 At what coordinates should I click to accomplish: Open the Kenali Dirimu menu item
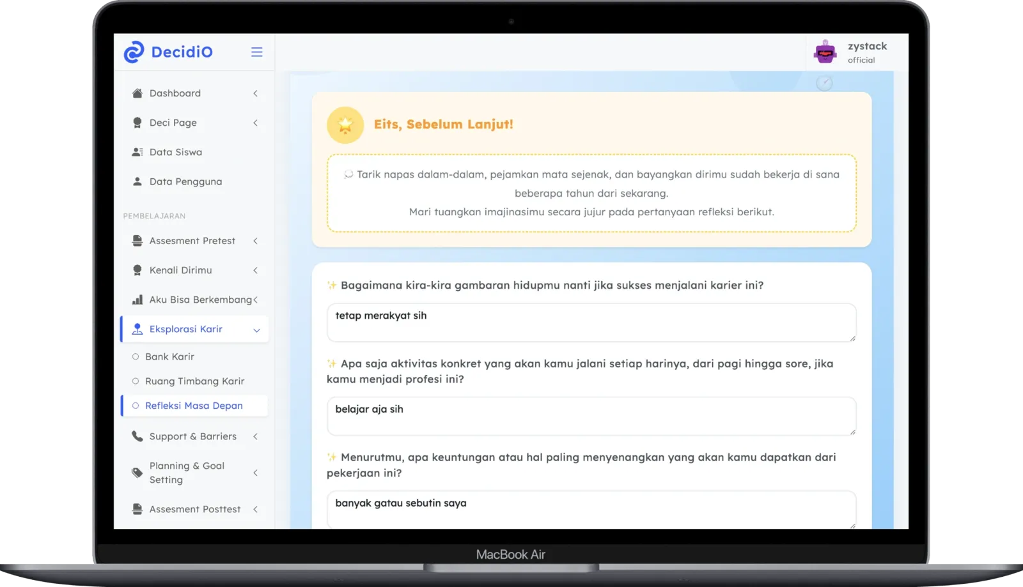pos(195,270)
